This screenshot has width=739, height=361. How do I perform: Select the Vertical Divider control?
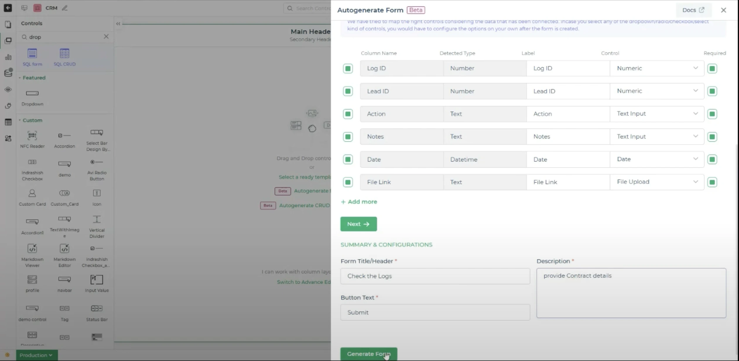point(97,220)
